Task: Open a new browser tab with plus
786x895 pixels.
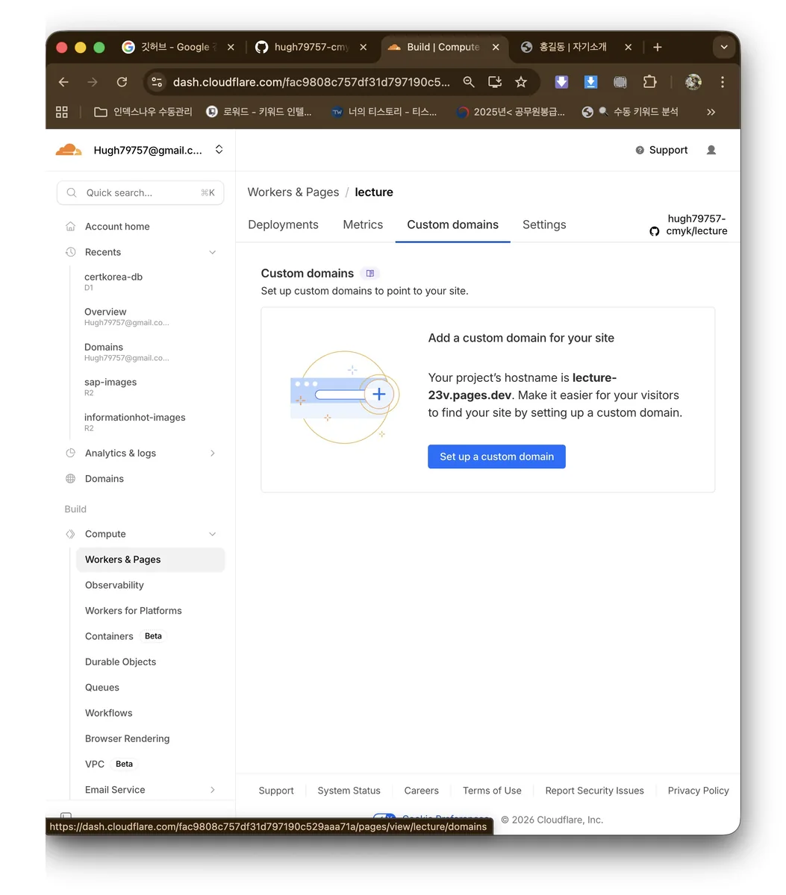Action: (657, 47)
